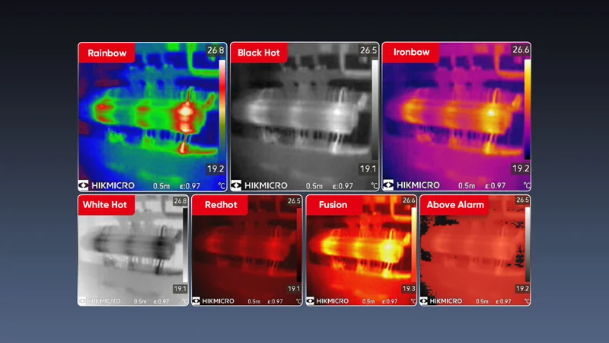Open the Redhot thermal image thumbnail
This screenshot has height=343, width=609.
pos(247,251)
